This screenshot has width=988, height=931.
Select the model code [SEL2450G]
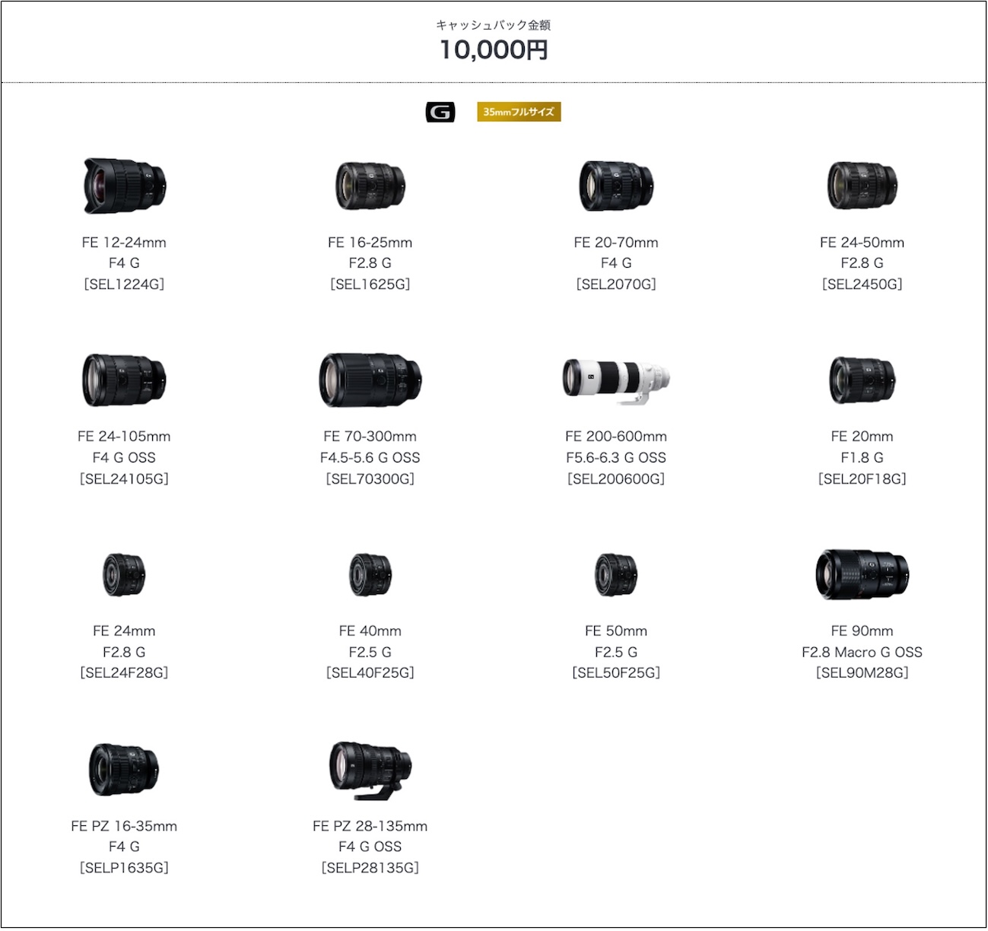coord(863,284)
